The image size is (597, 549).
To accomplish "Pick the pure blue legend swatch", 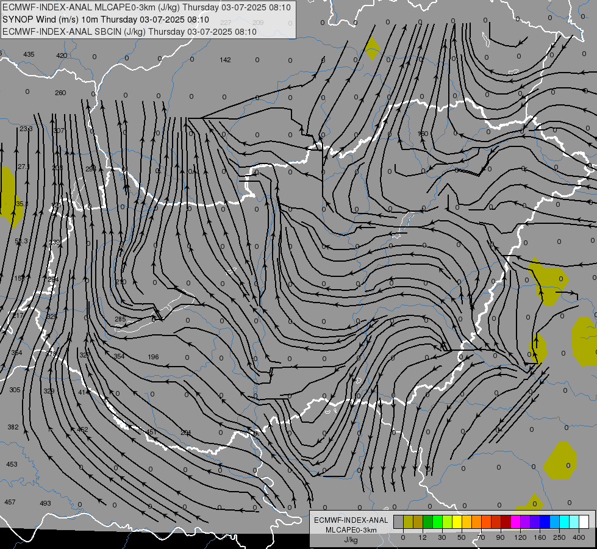I will coord(545,522).
